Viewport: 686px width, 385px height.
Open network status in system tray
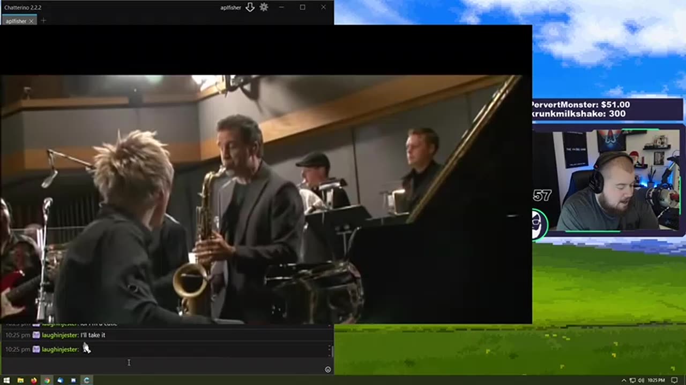point(632,380)
